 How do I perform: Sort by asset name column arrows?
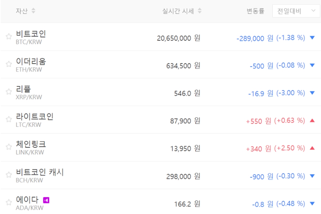[33, 11]
